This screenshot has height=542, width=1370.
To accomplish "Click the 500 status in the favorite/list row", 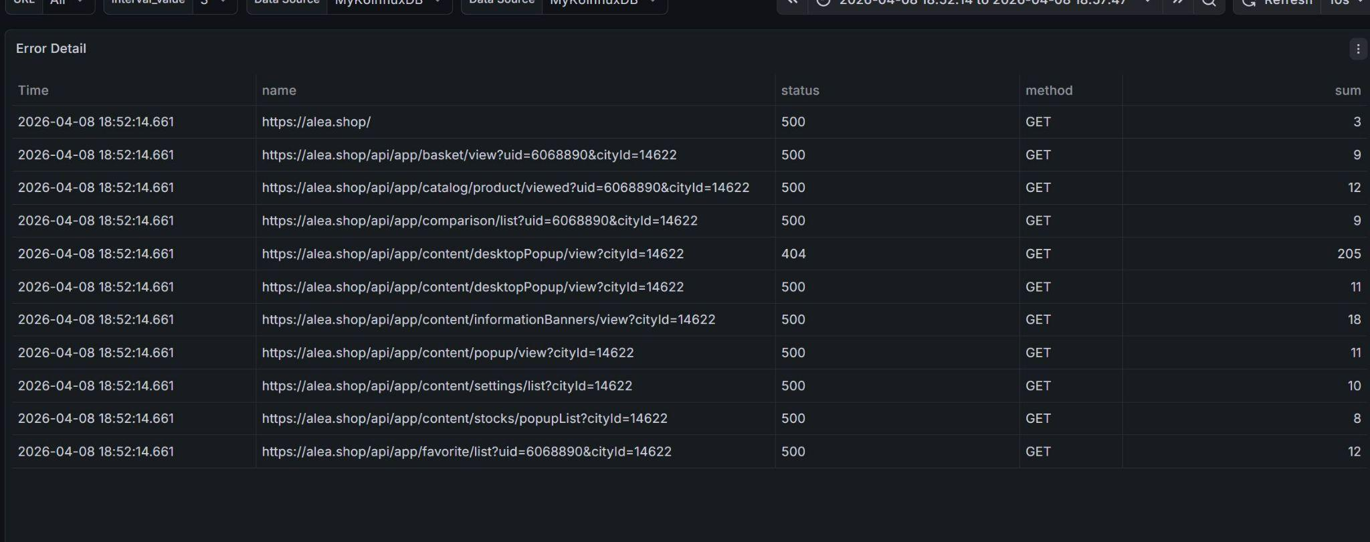I will pyautogui.click(x=793, y=452).
